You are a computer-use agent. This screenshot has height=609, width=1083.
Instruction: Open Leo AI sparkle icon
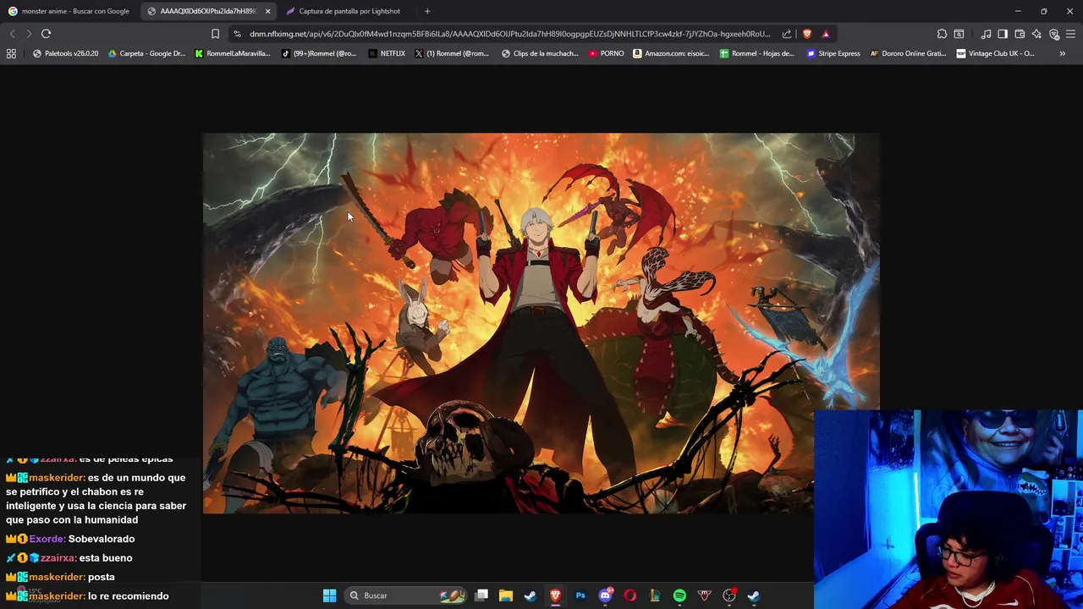pos(1036,34)
